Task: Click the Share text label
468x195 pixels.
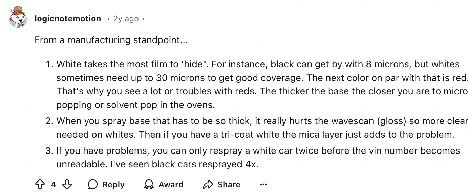Action: [x=229, y=185]
